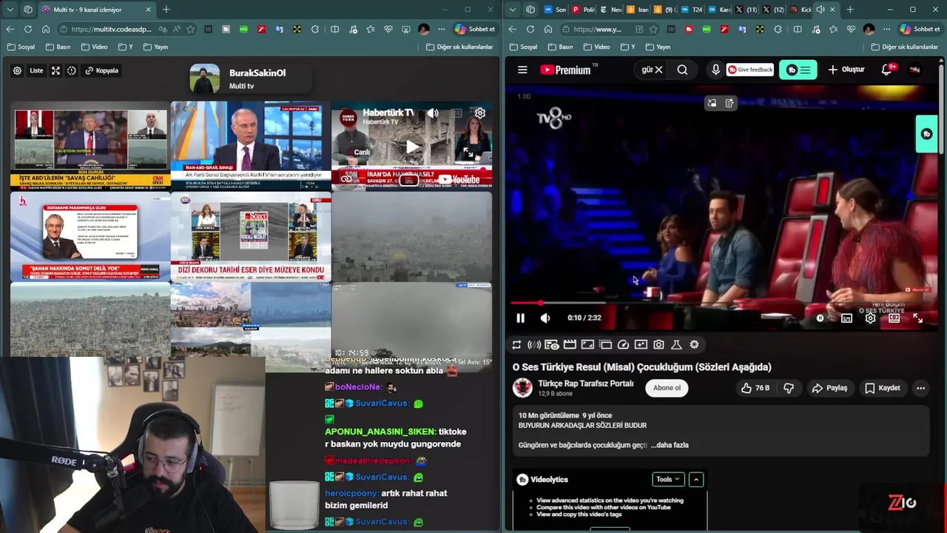Switch to the X (12) tab
947x533 pixels.
coord(774,10)
